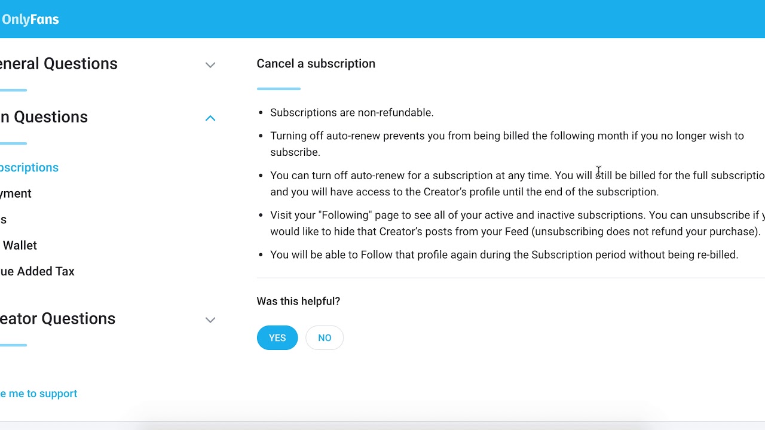Open the Payment topic in sidebar
Screen dimensions: 765x430
pyautogui.click(x=16, y=193)
